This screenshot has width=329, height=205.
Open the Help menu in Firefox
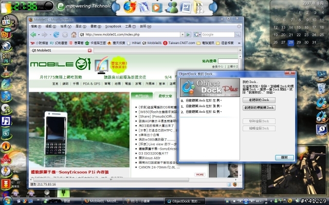point(145,26)
